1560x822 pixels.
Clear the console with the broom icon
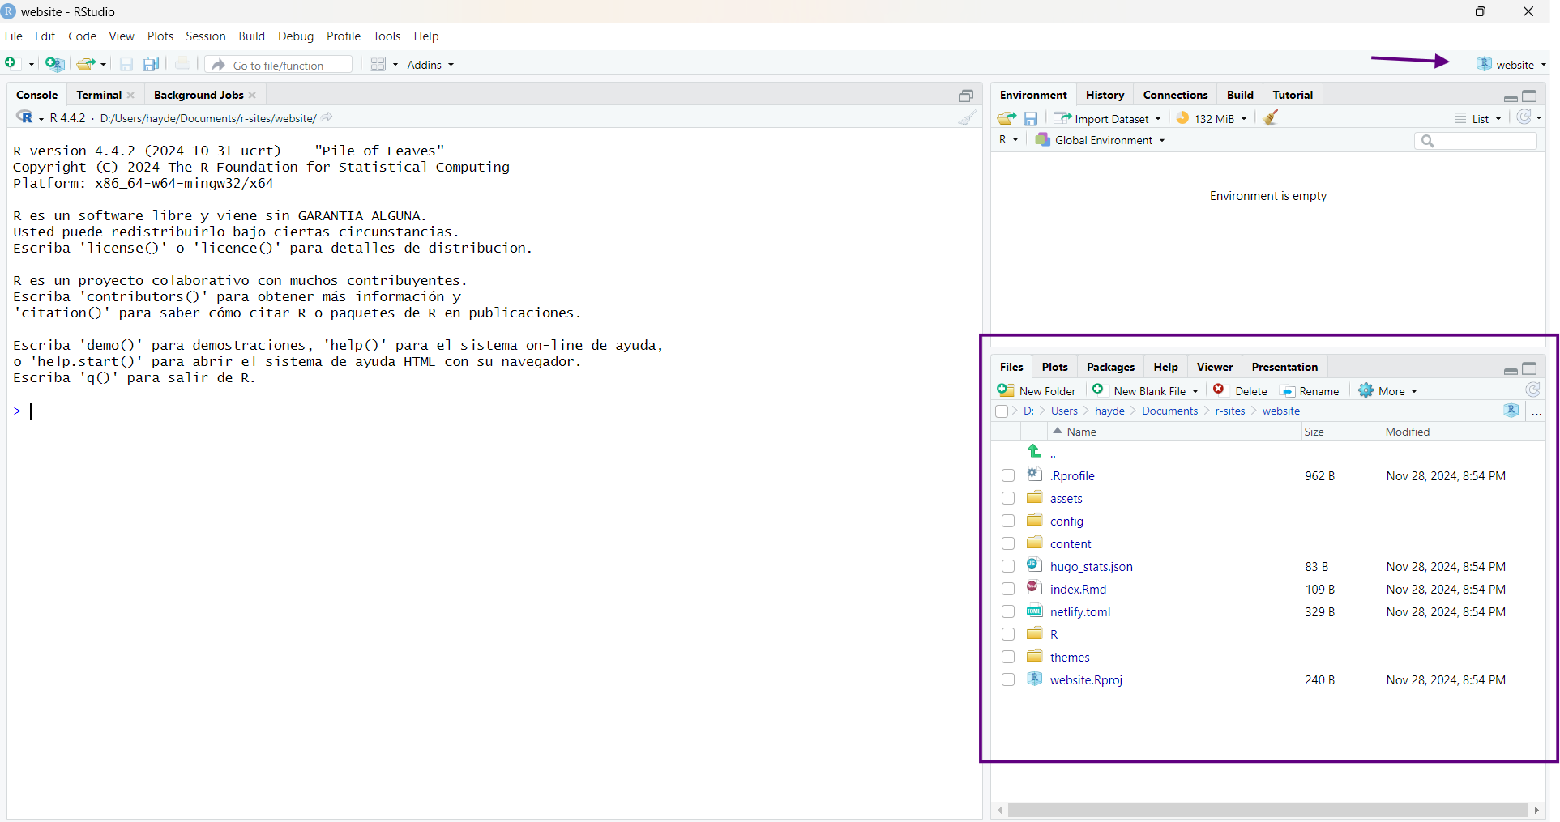click(968, 118)
